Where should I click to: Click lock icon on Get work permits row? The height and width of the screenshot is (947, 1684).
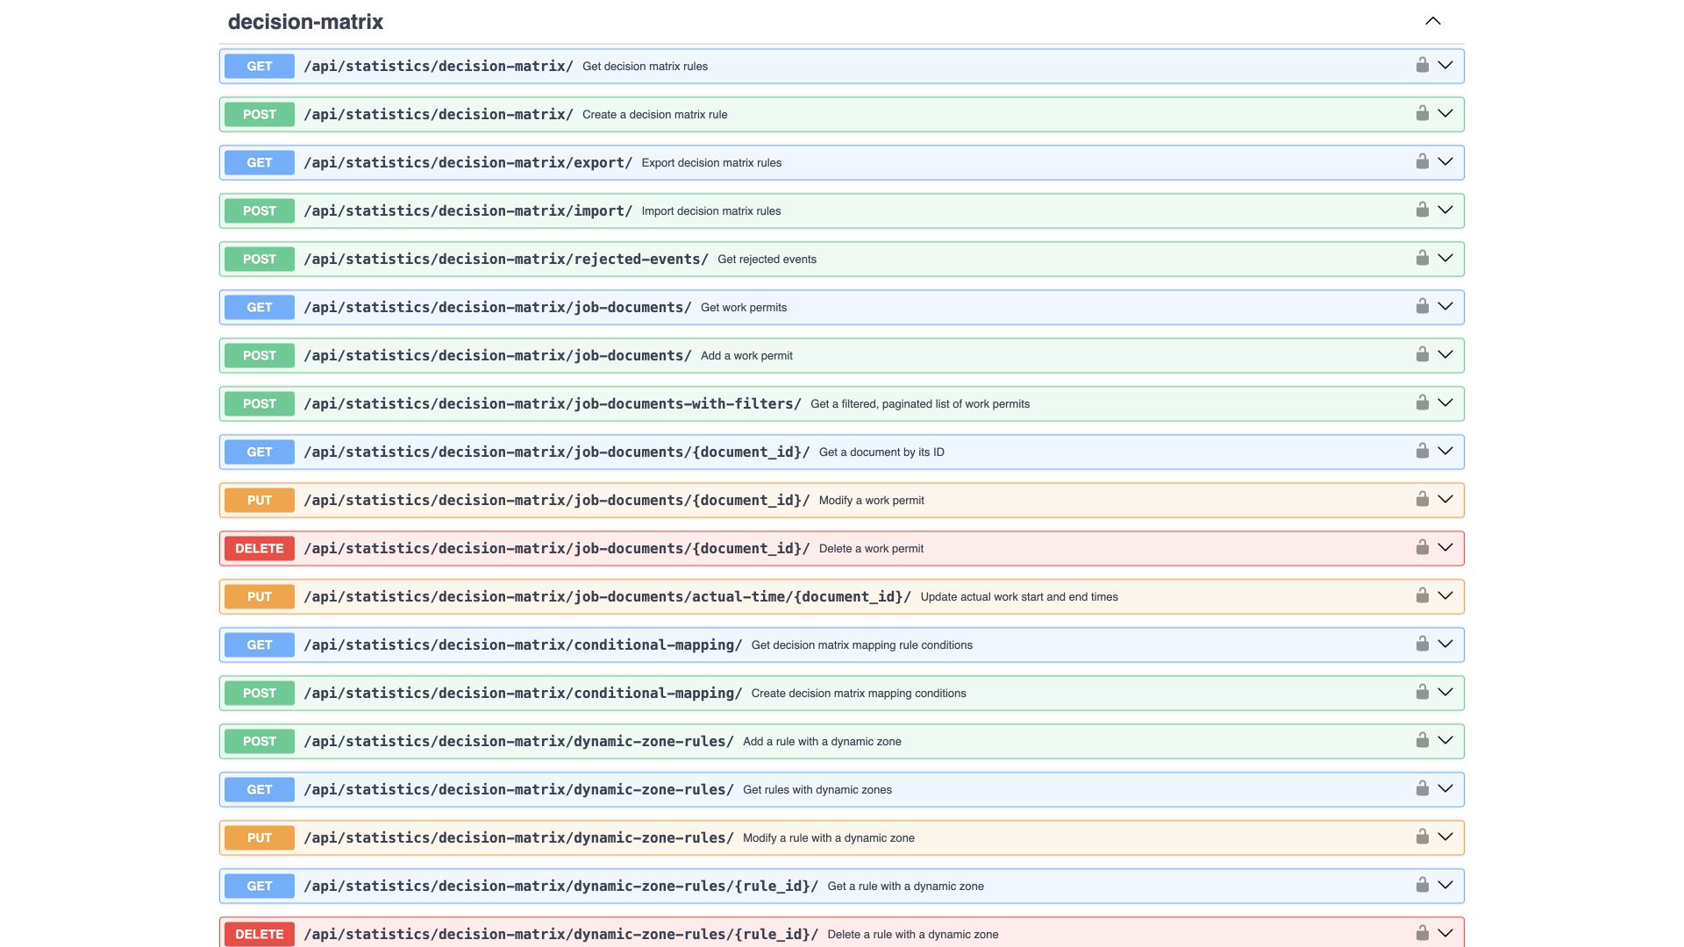click(x=1422, y=306)
